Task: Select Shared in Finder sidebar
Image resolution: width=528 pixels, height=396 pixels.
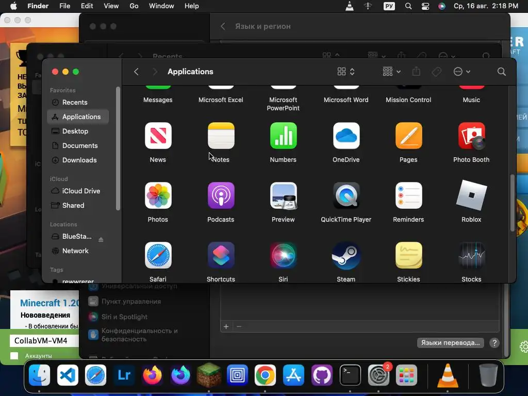Action: (78, 205)
